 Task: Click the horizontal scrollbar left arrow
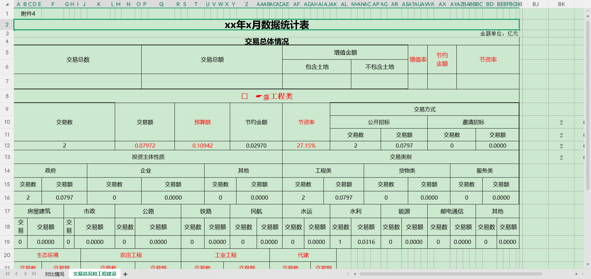click(355, 274)
